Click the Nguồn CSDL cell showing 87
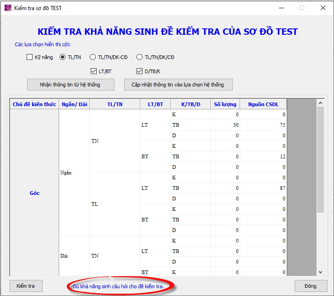The image size is (334, 296). coord(263,188)
